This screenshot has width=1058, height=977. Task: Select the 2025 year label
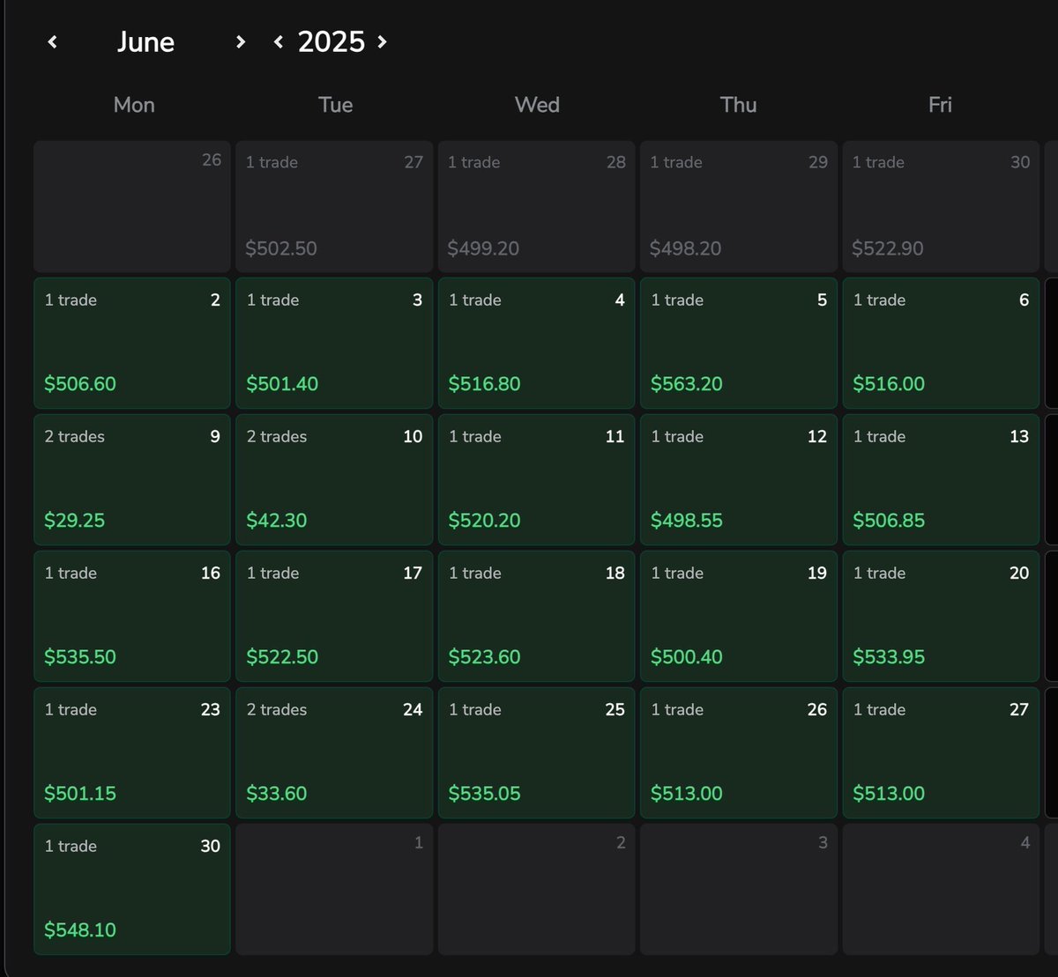click(x=331, y=42)
